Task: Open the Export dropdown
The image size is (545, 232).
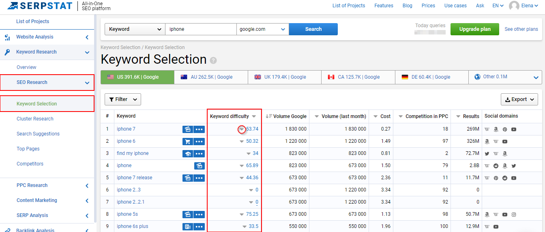Action: coord(519,99)
